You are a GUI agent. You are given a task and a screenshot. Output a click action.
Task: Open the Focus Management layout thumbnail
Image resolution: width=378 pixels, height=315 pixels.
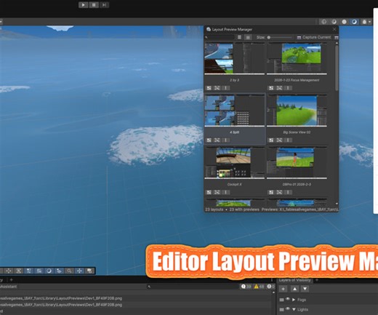(x=297, y=58)
